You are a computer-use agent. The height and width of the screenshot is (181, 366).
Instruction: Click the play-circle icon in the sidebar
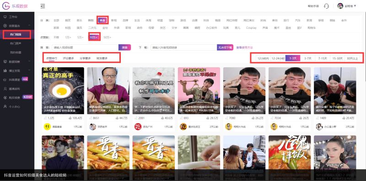point(5,26)
